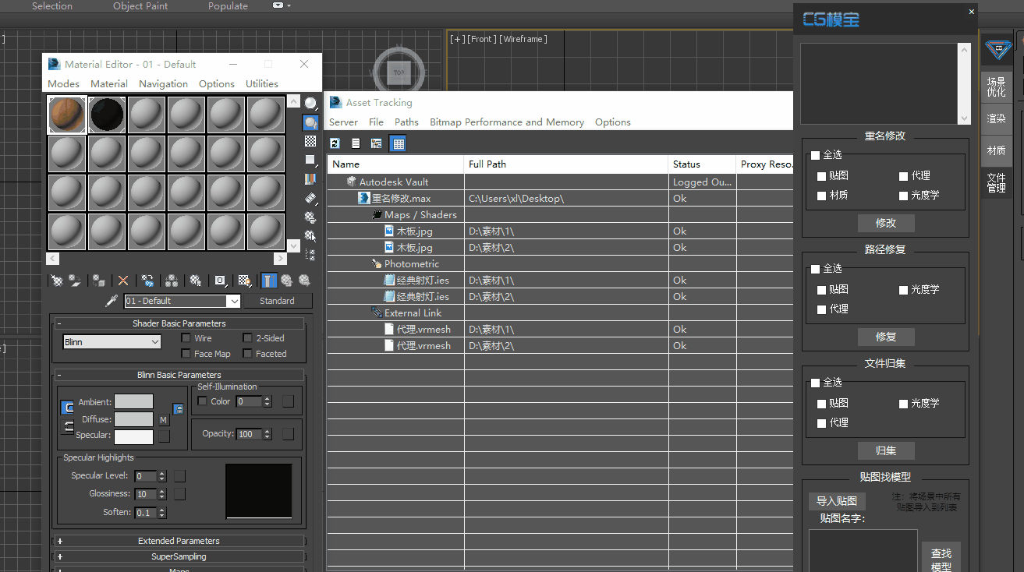Expand the Extended Parameters rollout

click(179, 541)
